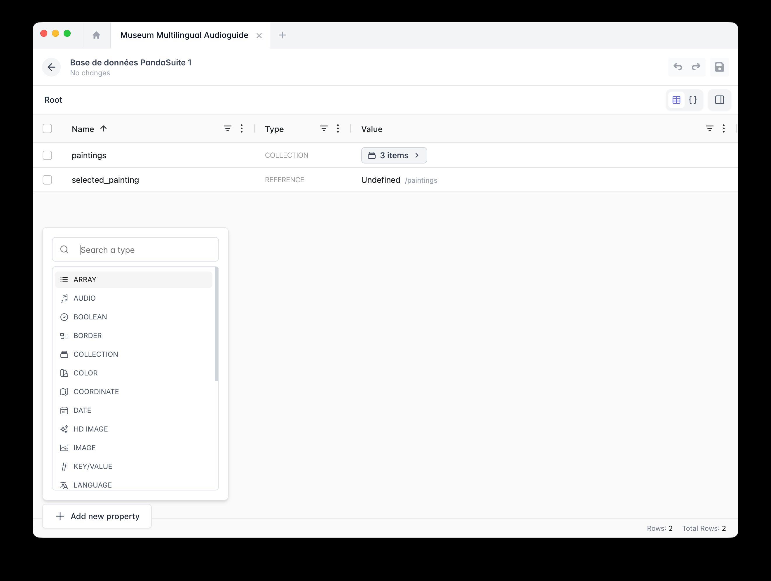Switch to JSON view using the {} icon
Viewport: 771px width, 581px height.
pos(693,100)
